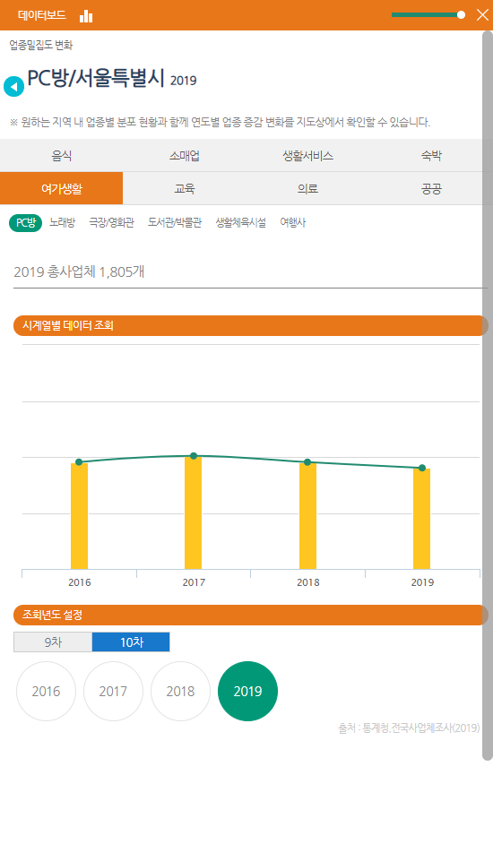Image resolution: width=493 pixels, height=844 pixels.
Task: Click the 2019 bar in the chart
Action: pyautogui.click(x=422, y=519)
